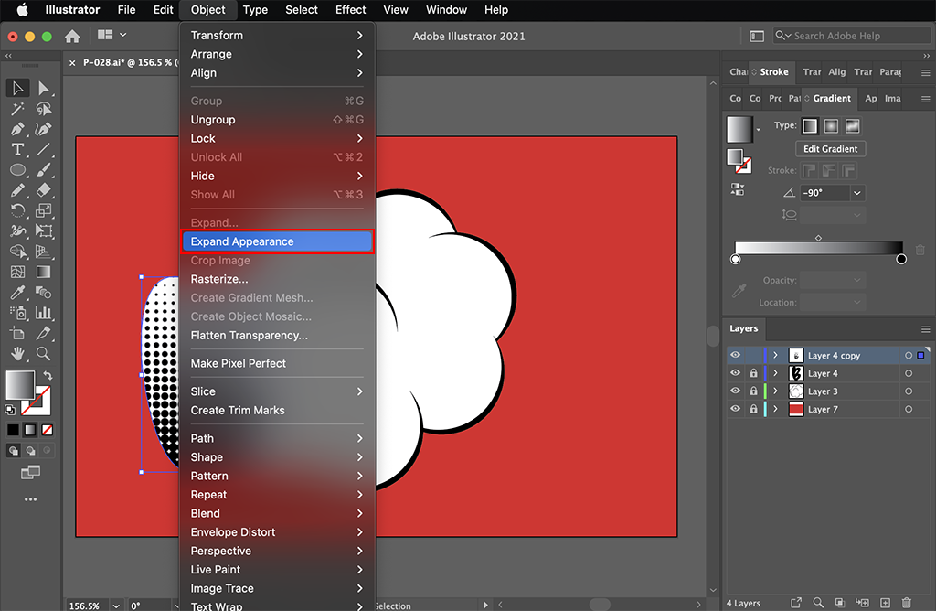
Task: Select the Eyedropper tool in toolbar
Action: coord(17,292)
